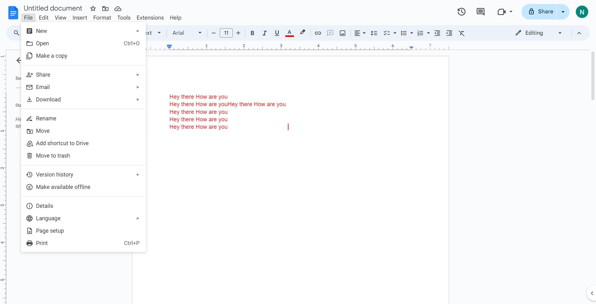Insert an image from the toolbar
This screenshot has width=596, height=304.
[x=342, y=33]
